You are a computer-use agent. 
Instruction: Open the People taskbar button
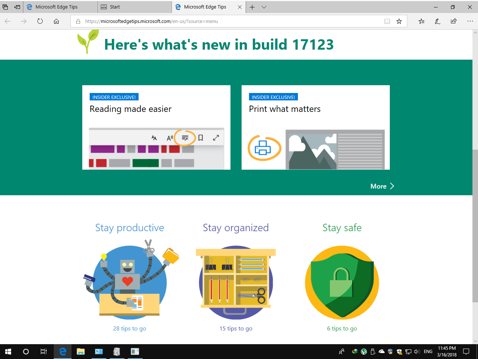click(x=342, y=352)
